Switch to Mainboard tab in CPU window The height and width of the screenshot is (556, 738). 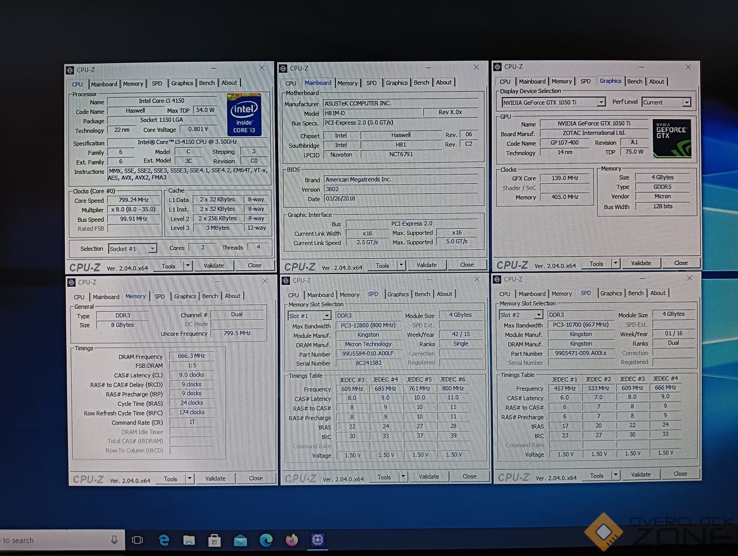point(104,84)
